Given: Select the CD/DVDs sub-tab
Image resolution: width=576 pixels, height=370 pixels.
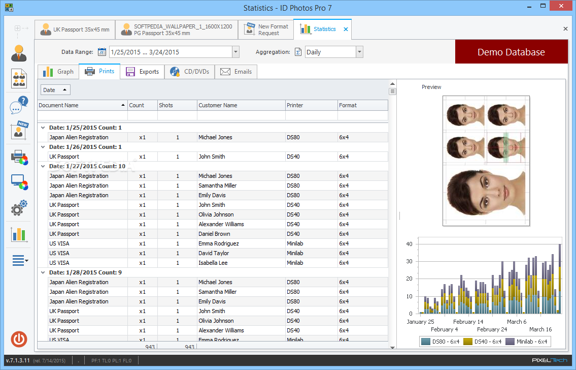Looking at the screenshot, I should (x=190, y=72).
